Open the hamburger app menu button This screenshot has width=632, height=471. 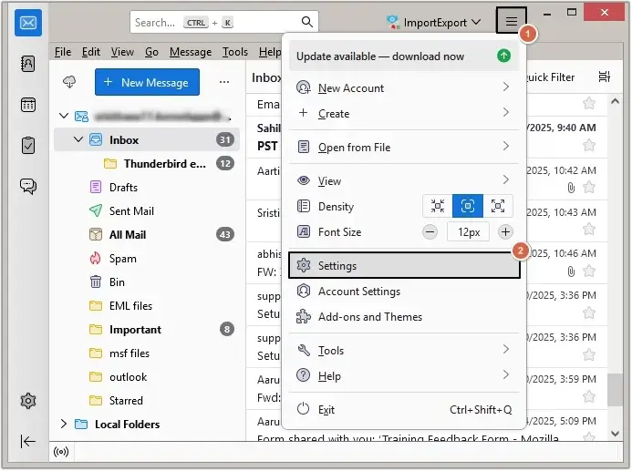point(511,21)
